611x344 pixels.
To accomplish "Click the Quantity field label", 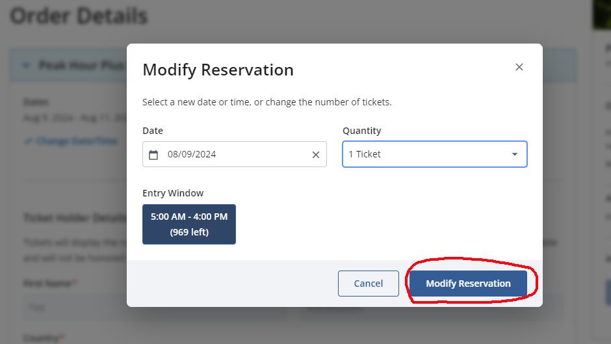I will point(362,131).
